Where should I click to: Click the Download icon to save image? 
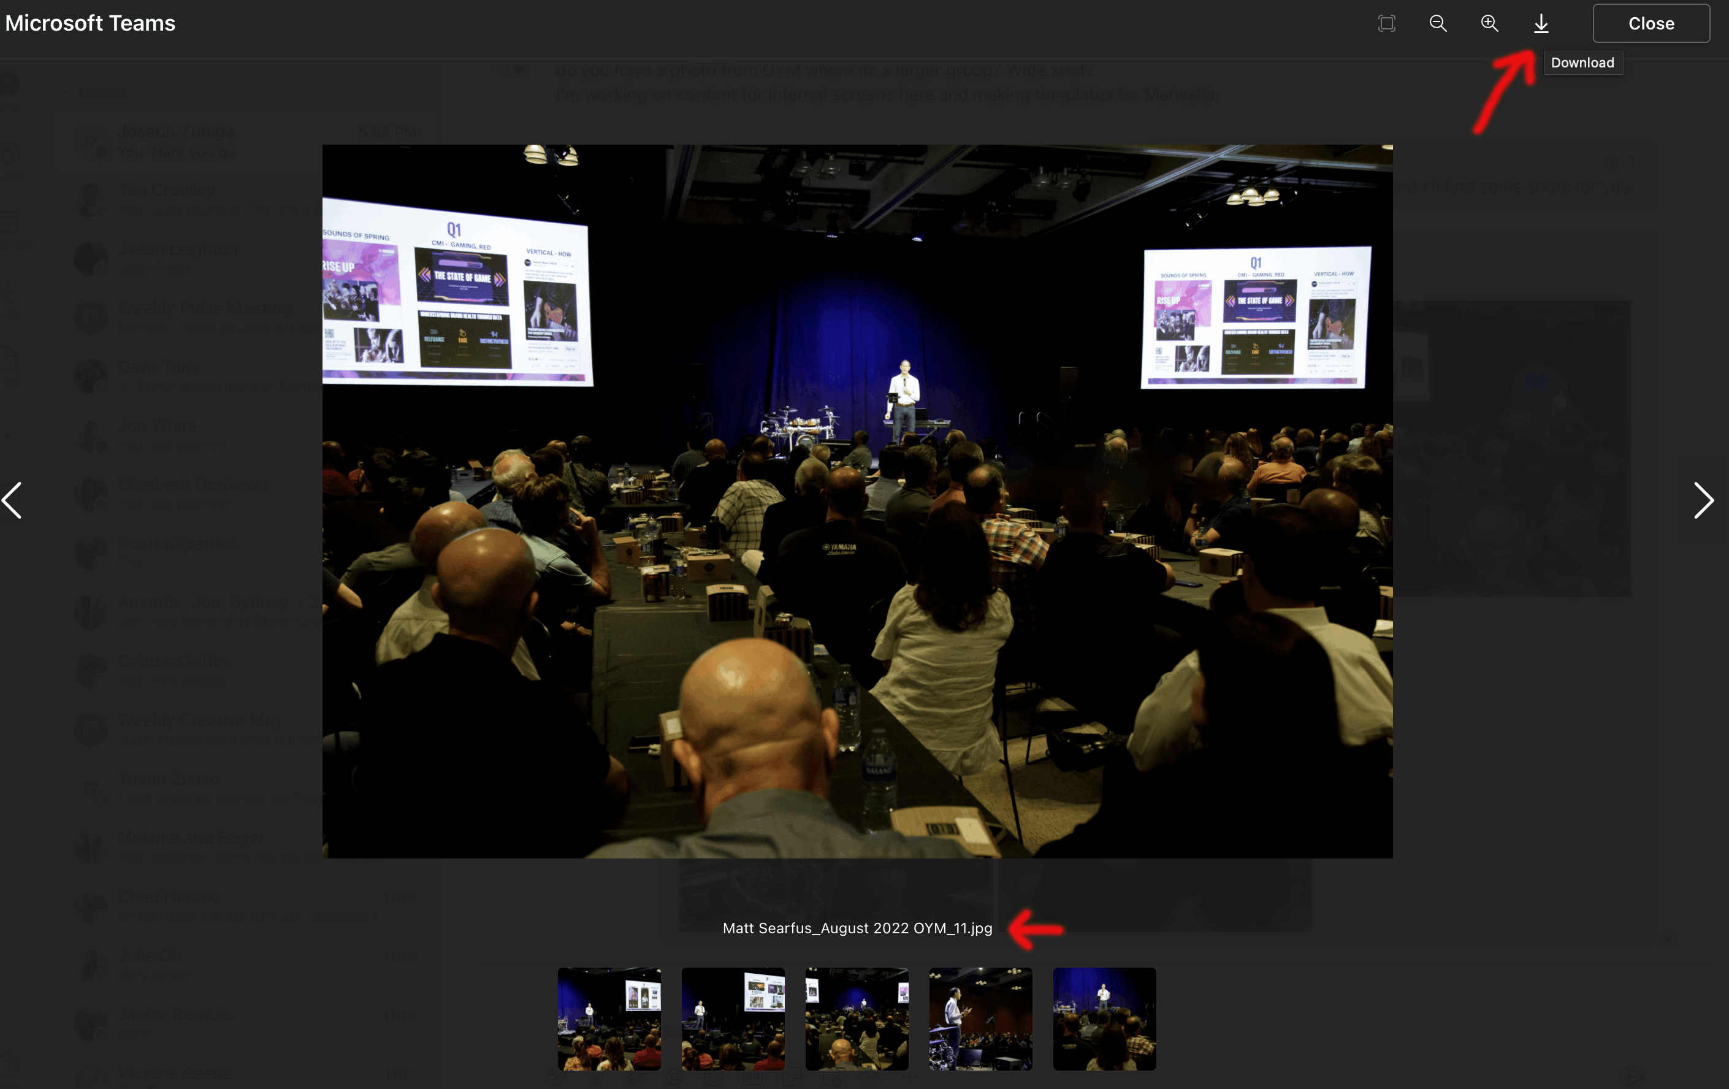click(x=1541, y=23)
